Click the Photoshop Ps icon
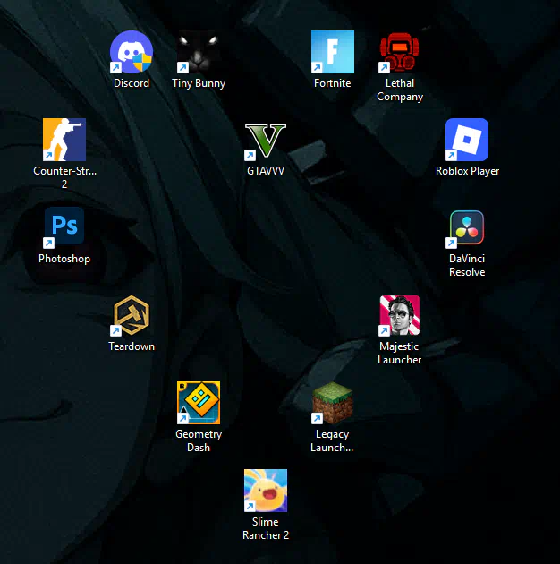560x564 pixels. pos(64,227)
